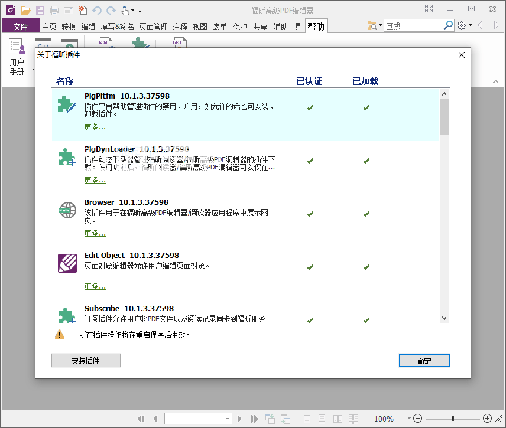Click 更多... link under PlgPltfm plugin
Viewport: 506px width, 428px height.
point(95,127)
